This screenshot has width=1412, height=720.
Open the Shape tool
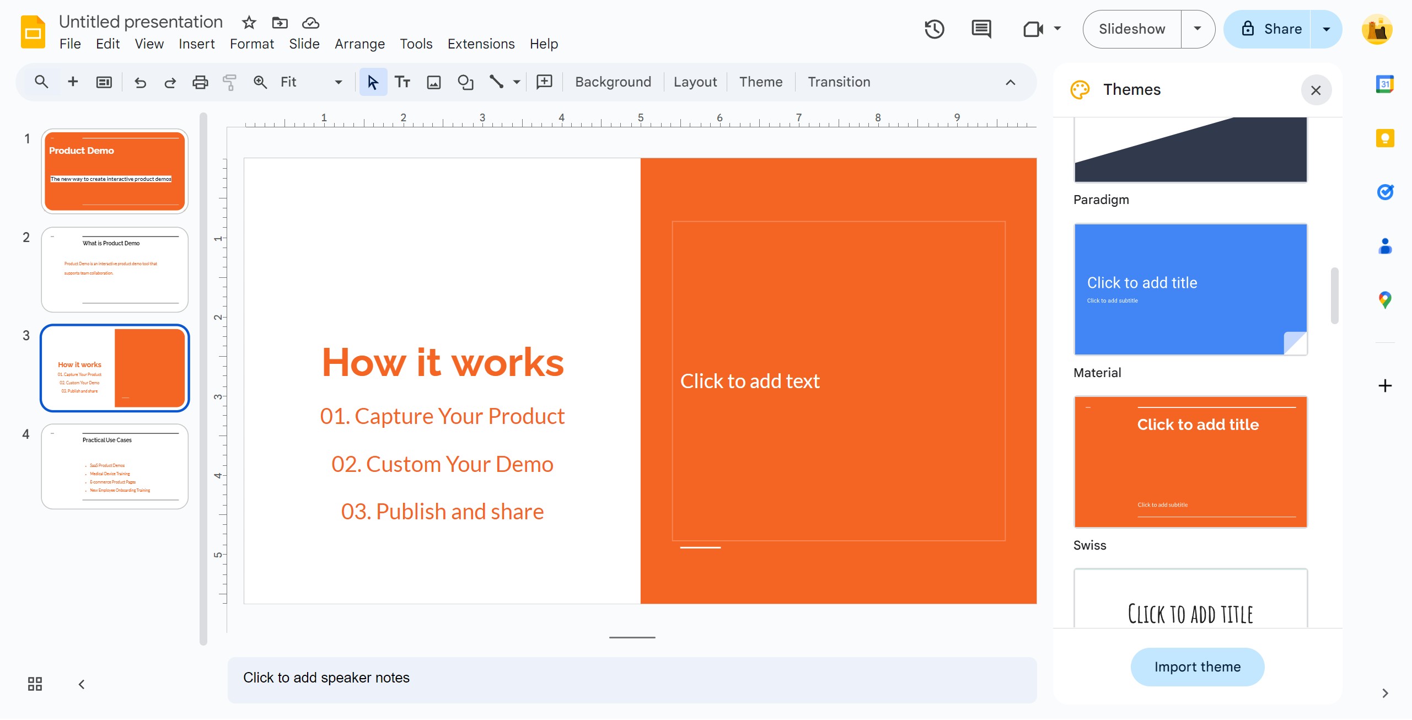coord(465,82)
